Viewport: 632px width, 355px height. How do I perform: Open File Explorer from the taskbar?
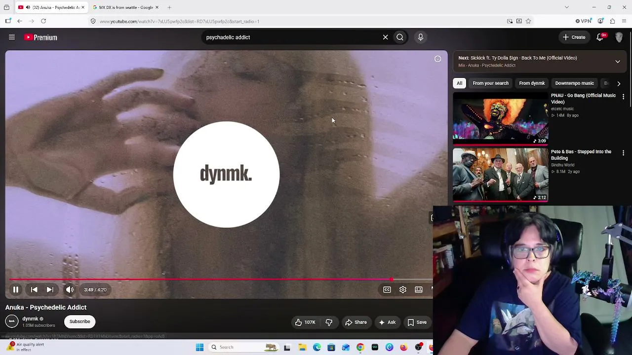(x=302, y=348)
